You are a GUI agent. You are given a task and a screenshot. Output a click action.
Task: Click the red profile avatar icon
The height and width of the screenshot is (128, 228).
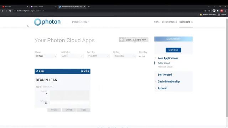(222, 11)
